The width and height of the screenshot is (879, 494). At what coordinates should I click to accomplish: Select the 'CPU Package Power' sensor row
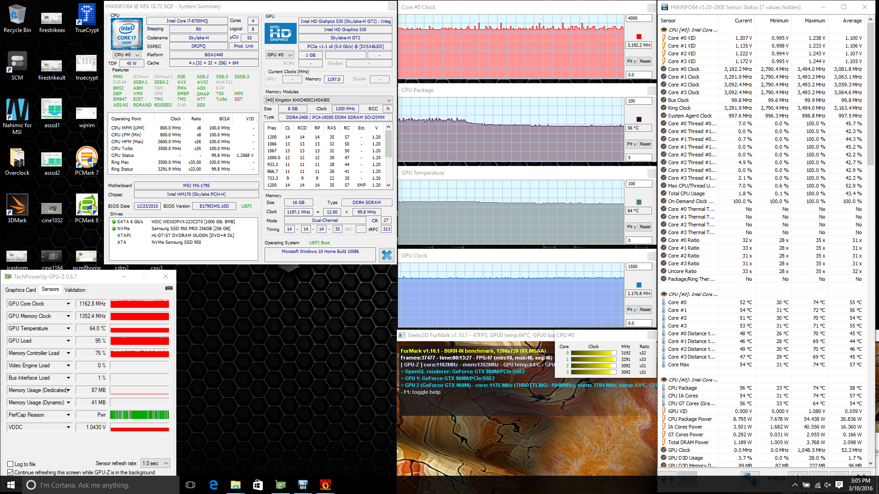pos(761,419)
